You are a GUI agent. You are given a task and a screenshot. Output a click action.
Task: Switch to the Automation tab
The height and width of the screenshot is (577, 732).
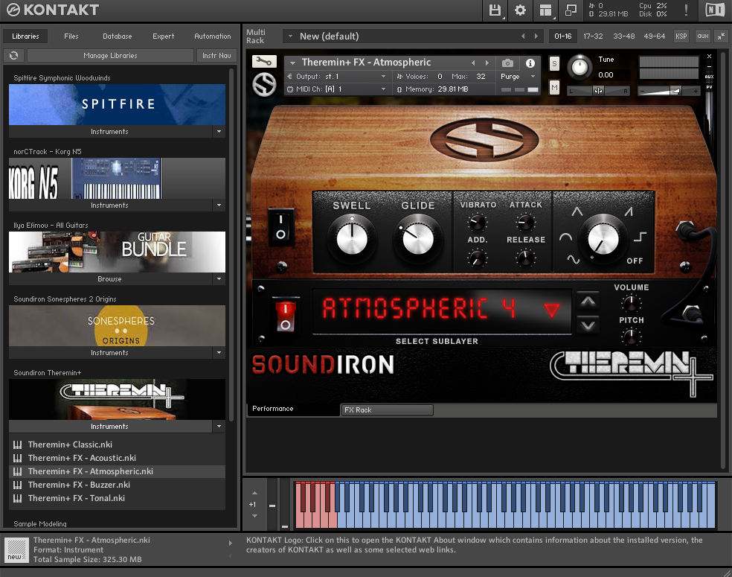213,36
